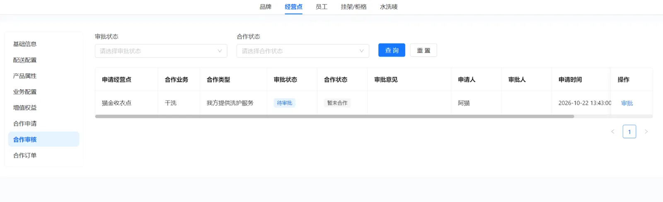Click the previous page arrow
Viewport: 663px width, 202px height.
[x=612, y=132]
